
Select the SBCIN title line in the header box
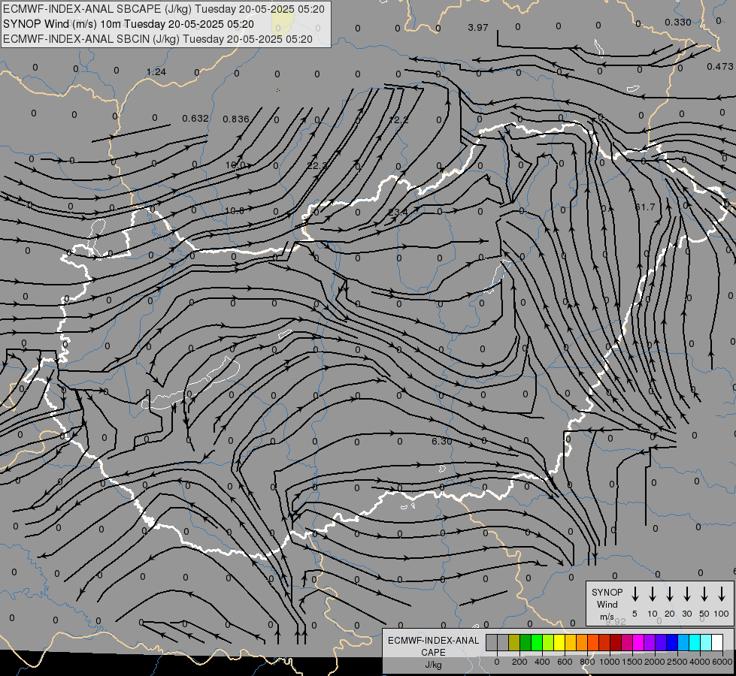click(x=158, y=39)
